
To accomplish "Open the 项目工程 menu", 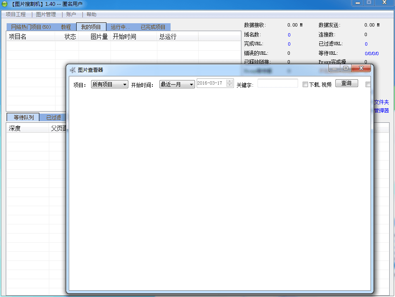I will tap(16, 15).
